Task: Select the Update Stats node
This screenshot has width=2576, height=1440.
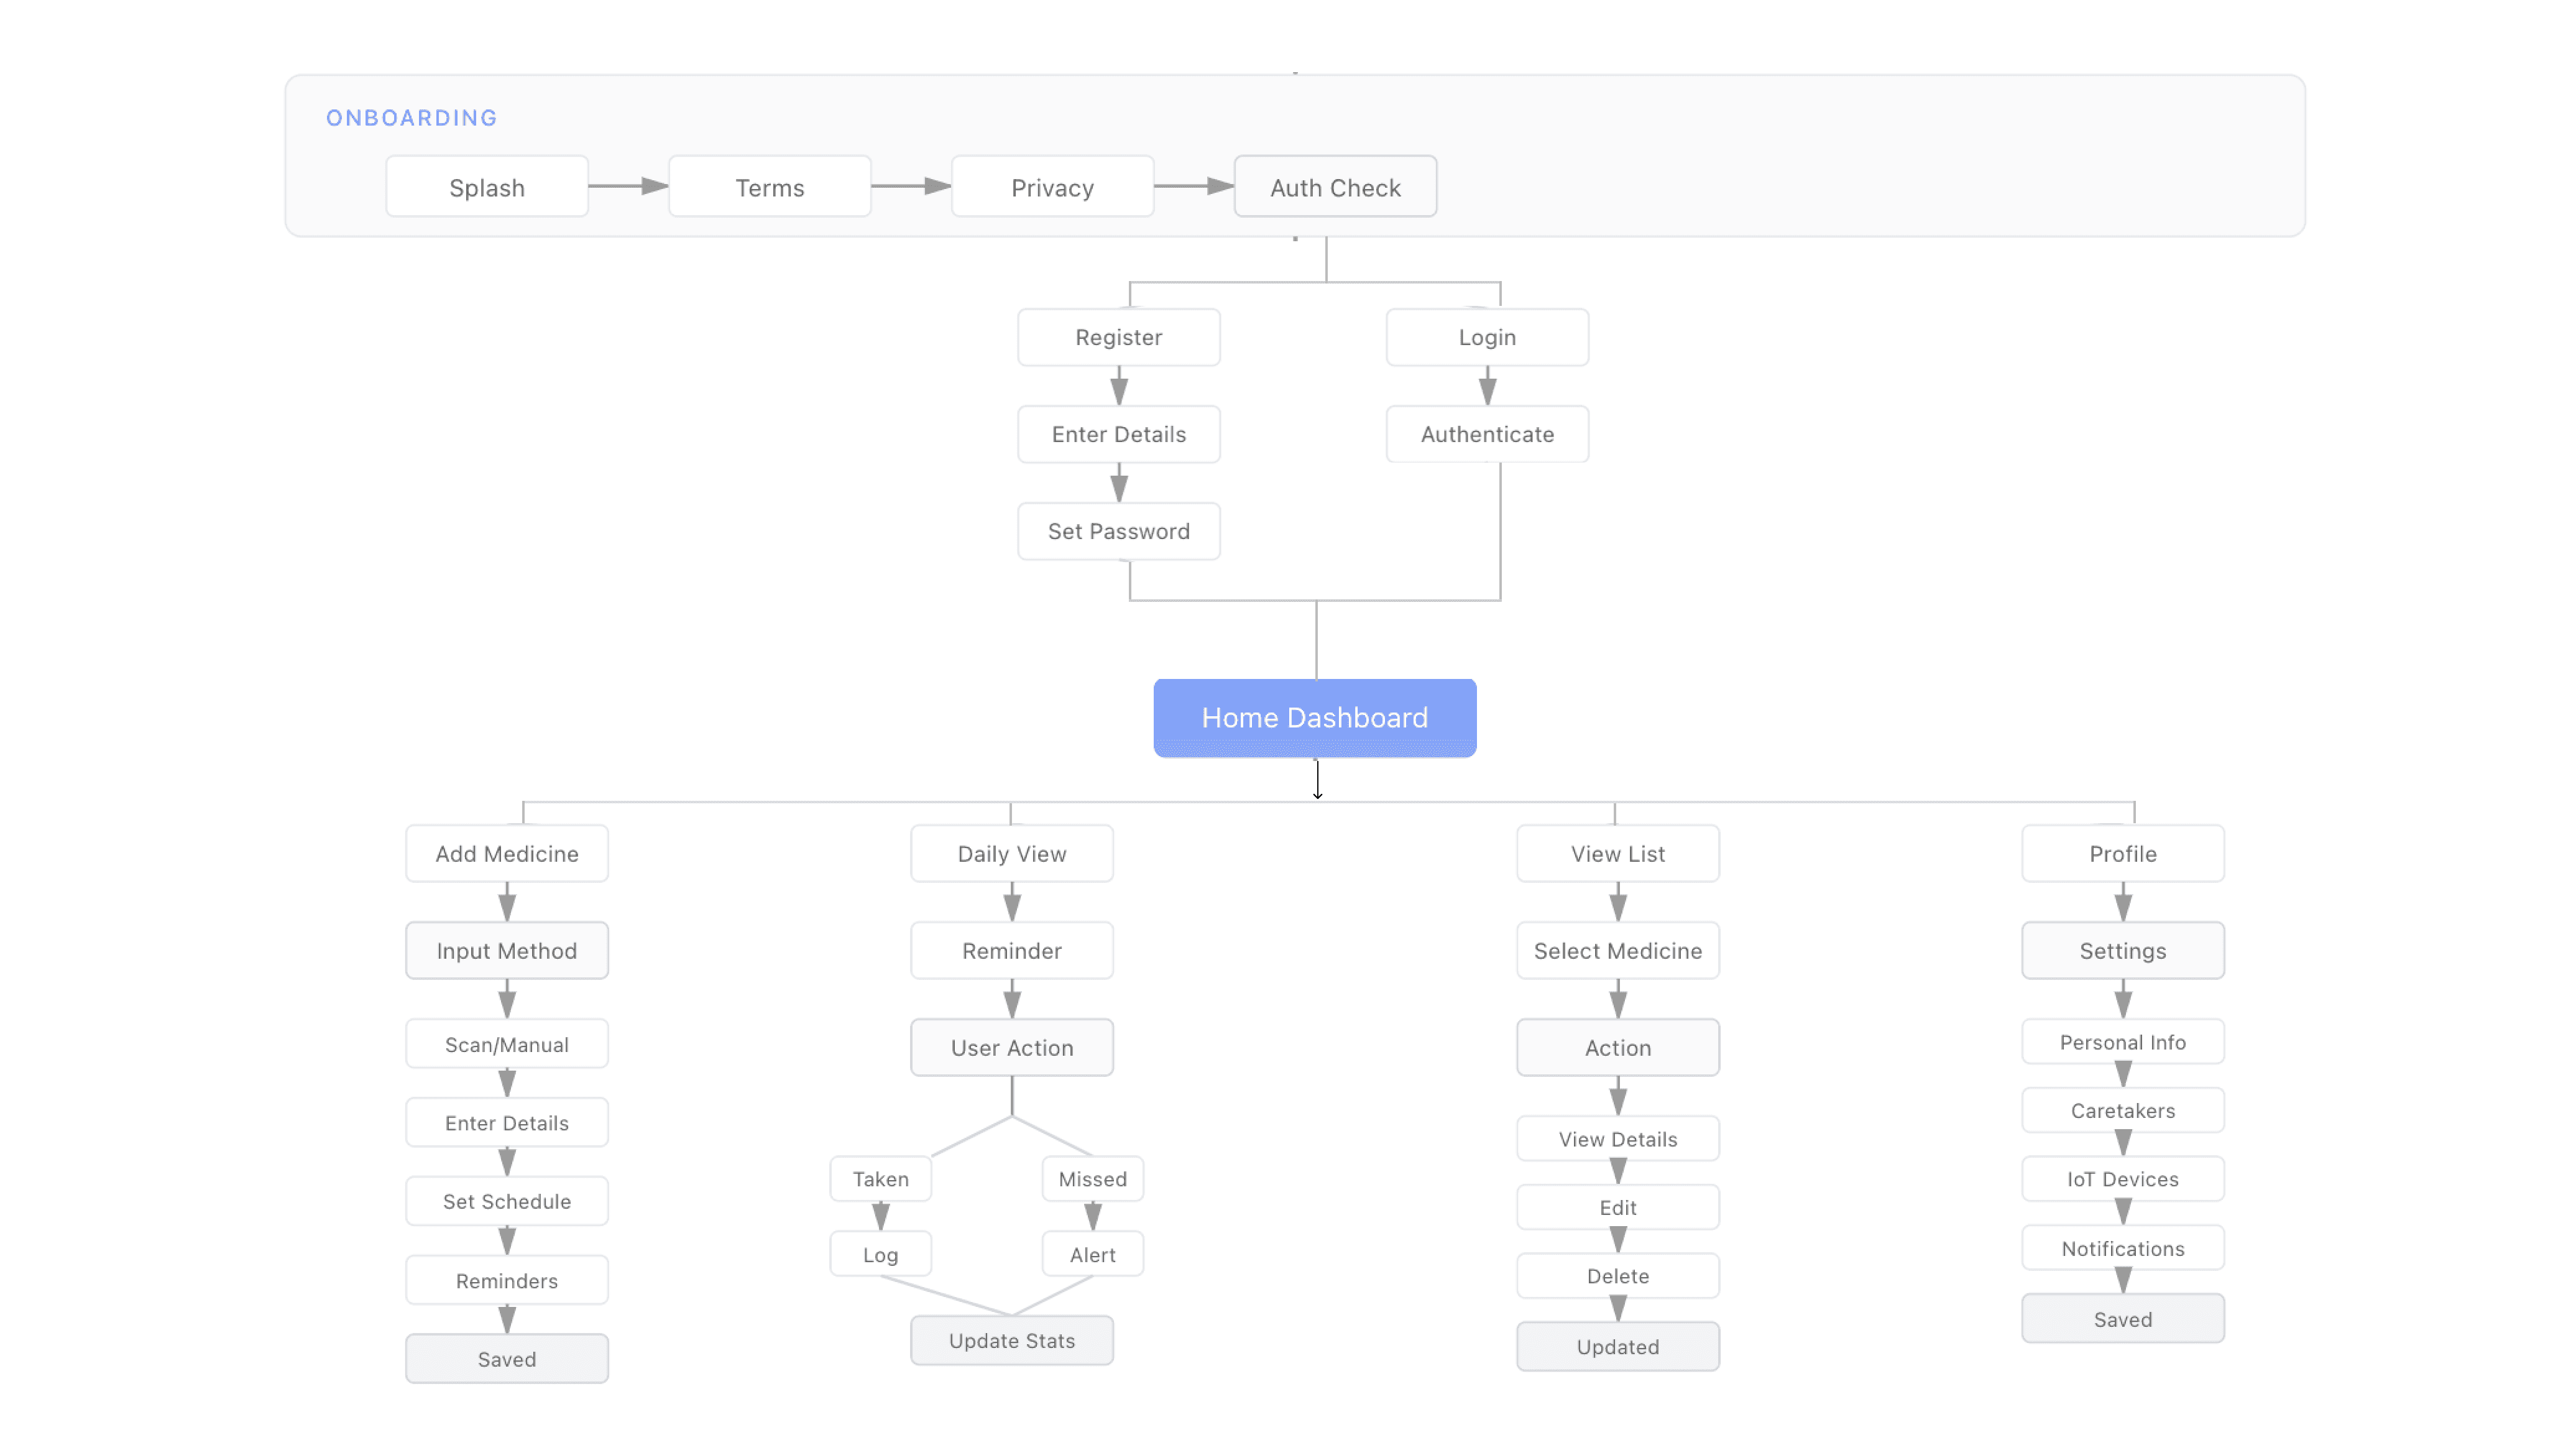Action: pyautogui.click(x=1012, y=1340)
